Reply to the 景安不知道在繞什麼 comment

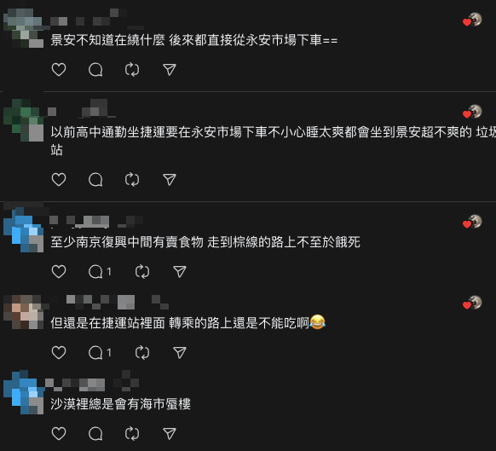95,70
